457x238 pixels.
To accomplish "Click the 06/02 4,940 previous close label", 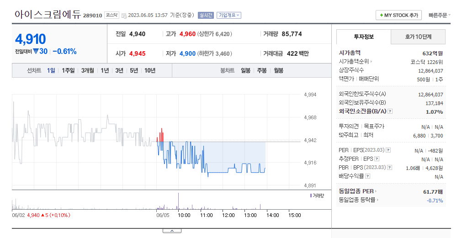I will (41, 215).
